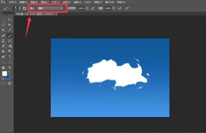Image resolution: width=206 pixels, height=133 pixels.
Task: Toggle pressure for opacity button
Action: (x=93, y=8)
